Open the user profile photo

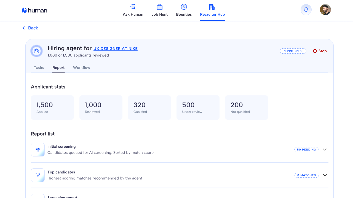coord(325,10)
